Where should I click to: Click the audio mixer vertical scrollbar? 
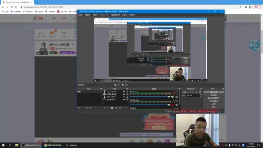click(179, 98)
